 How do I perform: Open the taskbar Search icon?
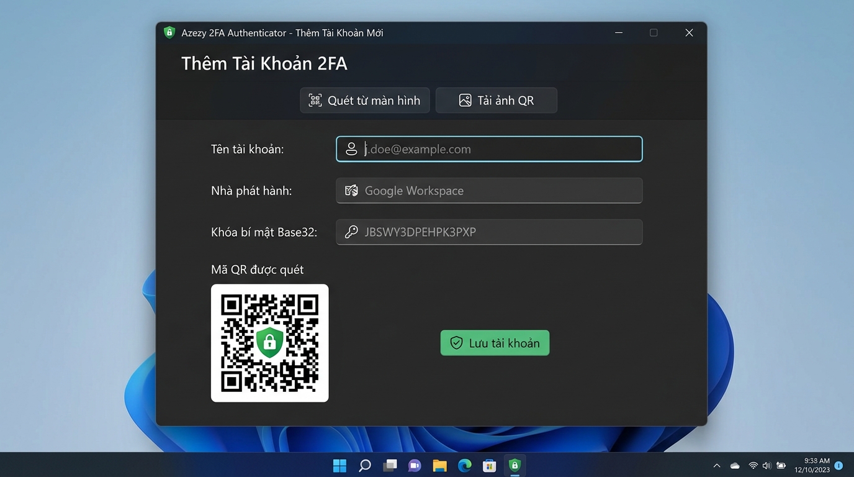click(365, 465)
